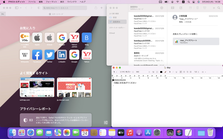Image resolution: width=223 pixels, height=139 pixels.
Task: Open paragraph style dropdown in TextEdit
Action: pos(115,72)
